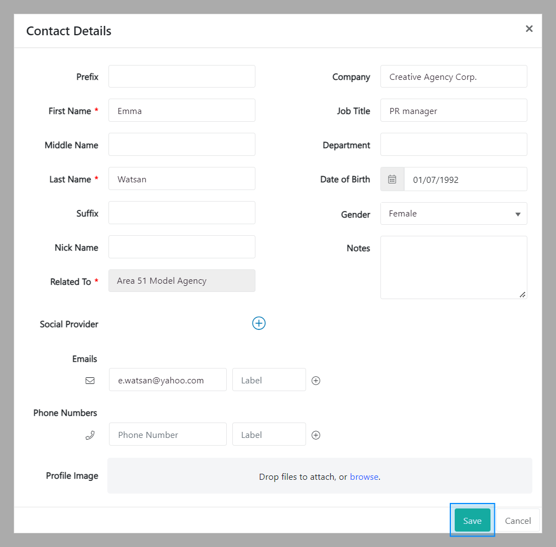Click the Department input field
Screen dimensions: 556x547
tap(453, 145)
